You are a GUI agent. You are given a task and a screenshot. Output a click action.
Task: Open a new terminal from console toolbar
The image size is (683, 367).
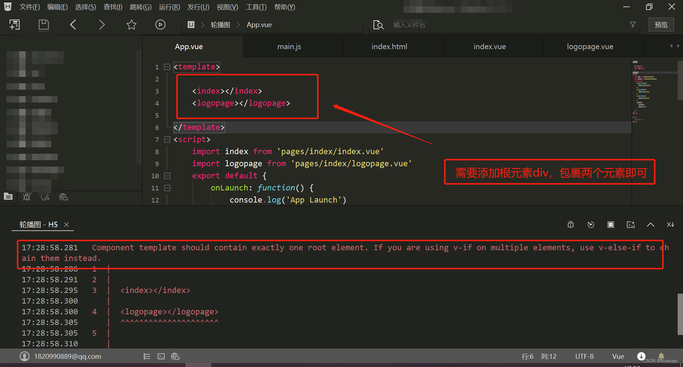click(631, 224)
